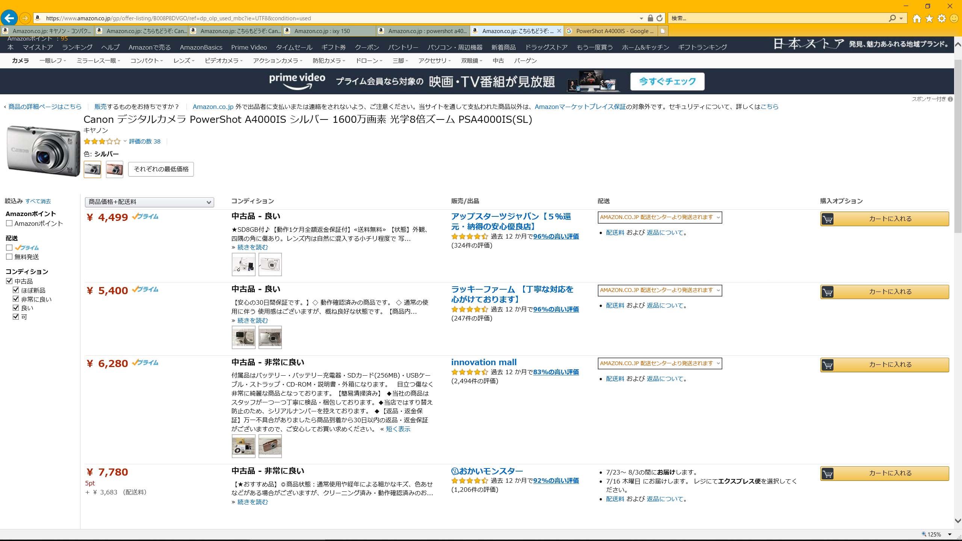Open the Prime Video menu item

click(x=249, y=47)
